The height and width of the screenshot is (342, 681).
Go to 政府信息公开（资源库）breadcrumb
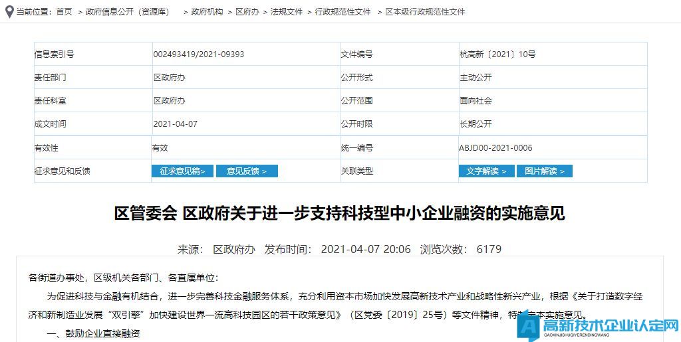[x=128, y=12]
